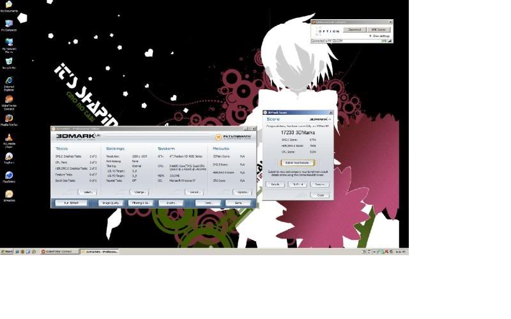
Task: Click the Futuremark logo in the 3DMark window
Action: coord(233,137)
